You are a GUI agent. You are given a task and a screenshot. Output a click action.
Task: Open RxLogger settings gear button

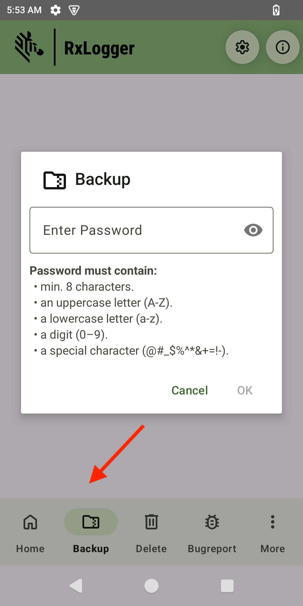point(242,47)
